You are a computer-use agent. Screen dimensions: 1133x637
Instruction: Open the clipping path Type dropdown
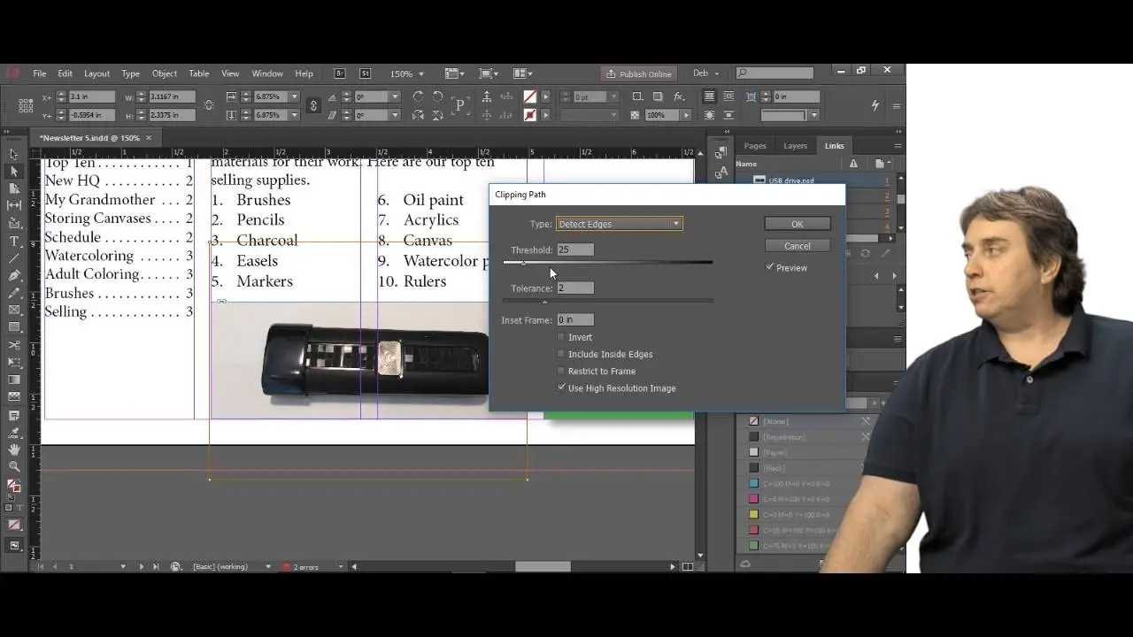click(619, 224)
